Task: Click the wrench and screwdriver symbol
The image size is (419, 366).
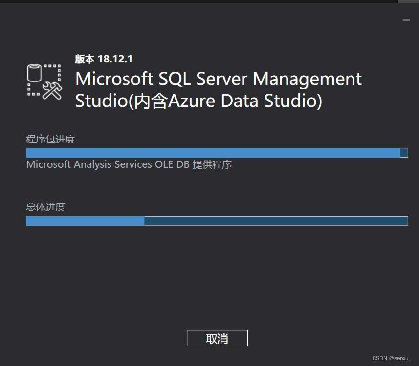Action: tap(52, 90)
